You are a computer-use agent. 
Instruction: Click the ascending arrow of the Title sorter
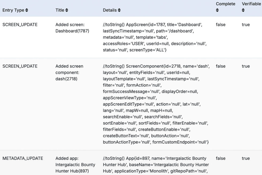tap(67, 9)
